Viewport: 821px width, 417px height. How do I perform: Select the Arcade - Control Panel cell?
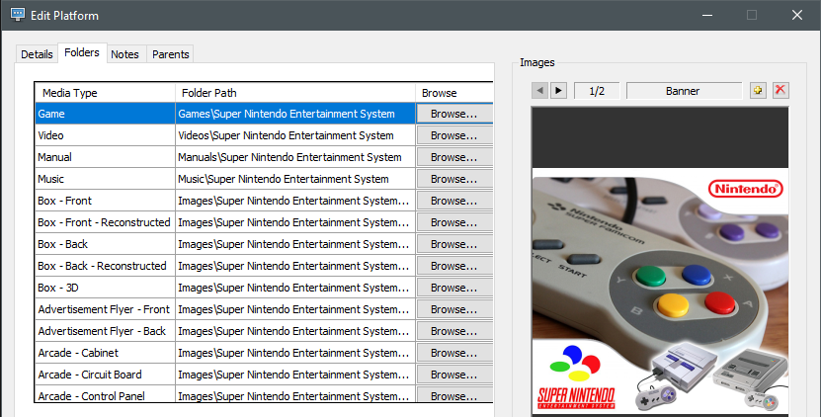(x=105, y=394)
